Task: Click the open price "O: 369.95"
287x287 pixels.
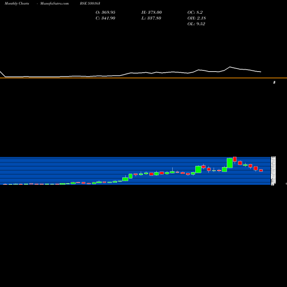Action: [106, 13]
